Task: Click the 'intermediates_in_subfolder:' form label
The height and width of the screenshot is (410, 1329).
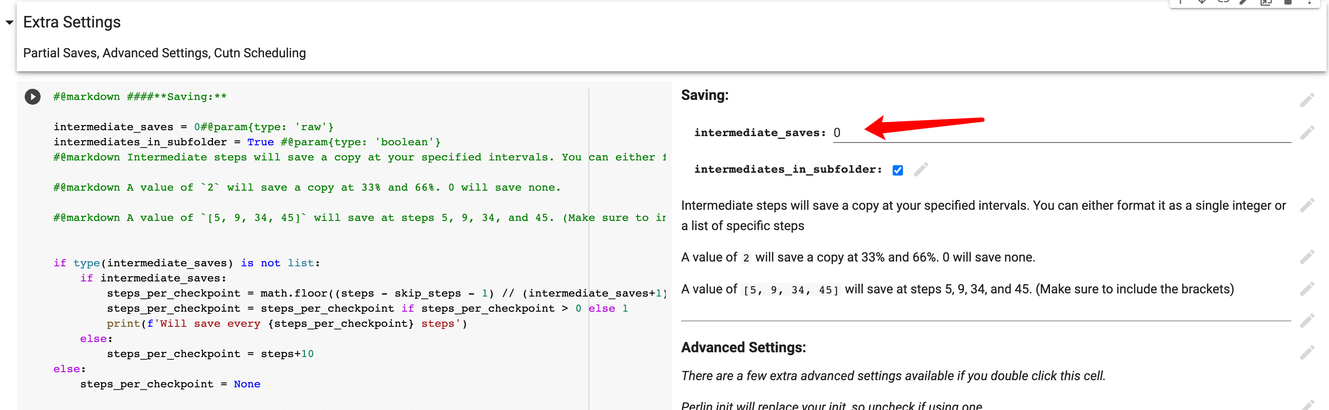Action: [788, 170]
